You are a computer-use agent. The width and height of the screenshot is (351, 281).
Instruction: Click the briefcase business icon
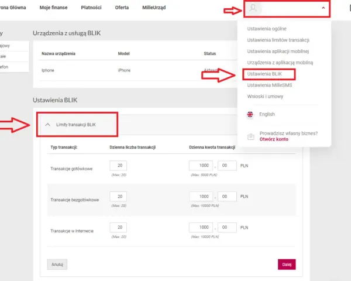pyautogui.click(x=251, y=136)
